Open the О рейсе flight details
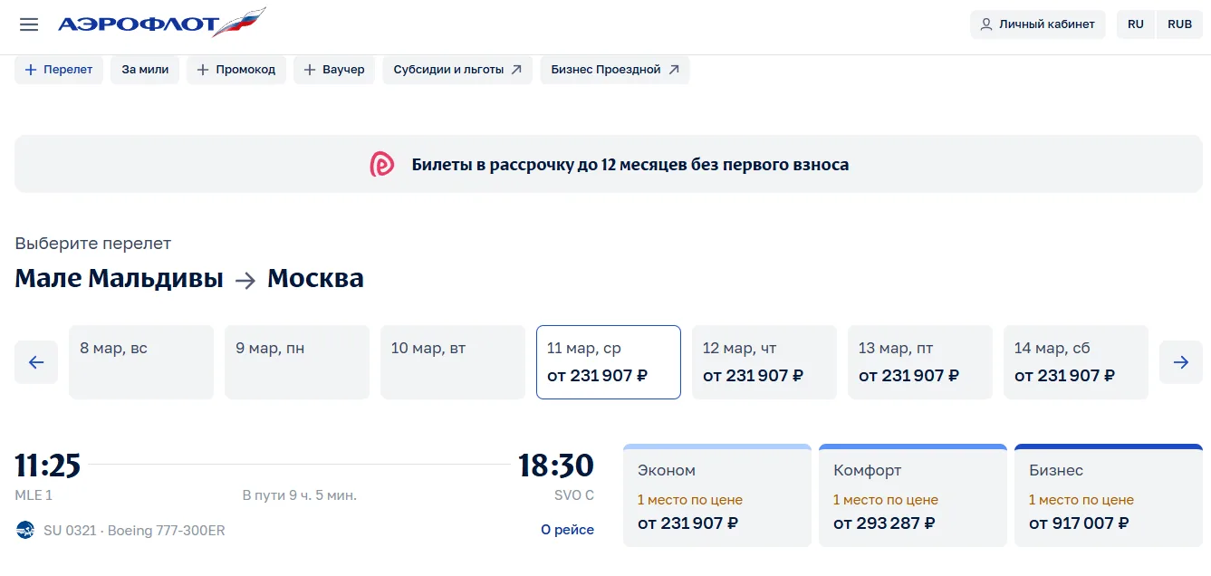Viewport: 1211px width, 576px height. pos(567,530)
